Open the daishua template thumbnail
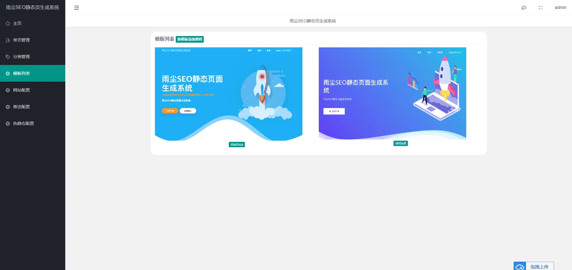572x270 pixels. coord(229,93)
